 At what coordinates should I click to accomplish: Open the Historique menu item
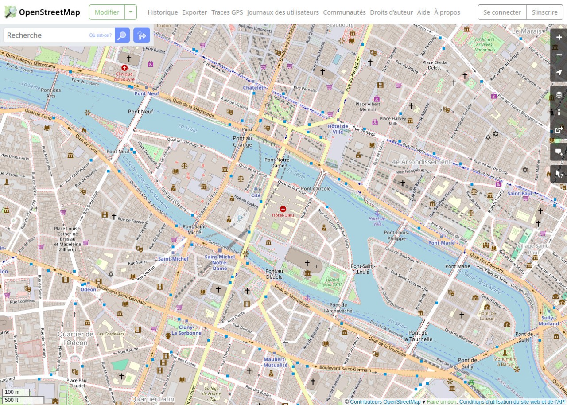tap(163, 12)
